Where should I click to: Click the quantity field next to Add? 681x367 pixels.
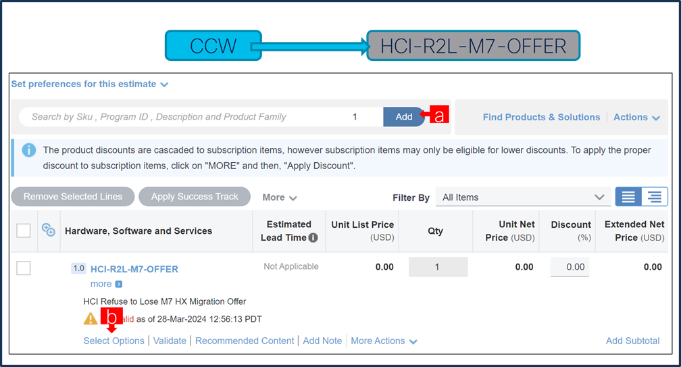(x=355, y=117)
